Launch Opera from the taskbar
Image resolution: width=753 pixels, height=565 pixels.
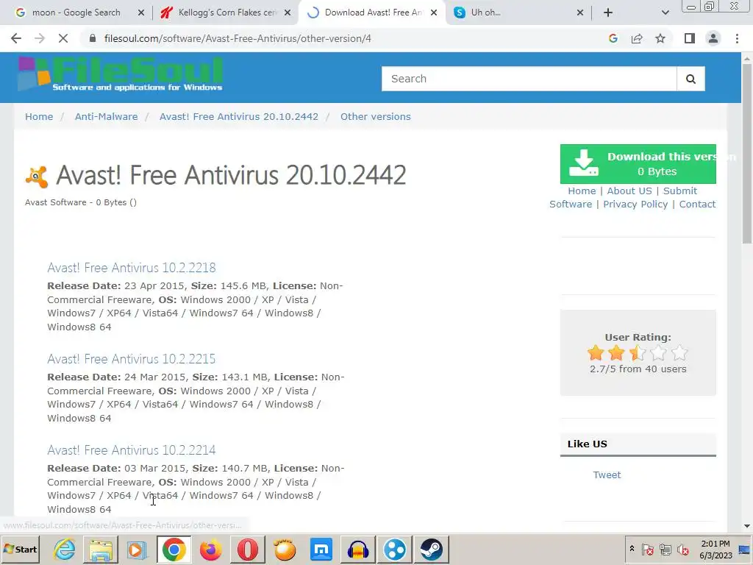[x=247, y=549]
